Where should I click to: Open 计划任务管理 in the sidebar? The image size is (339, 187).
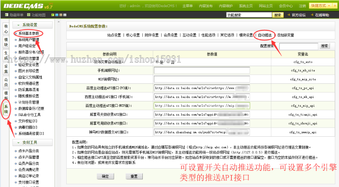coord(29,102)
